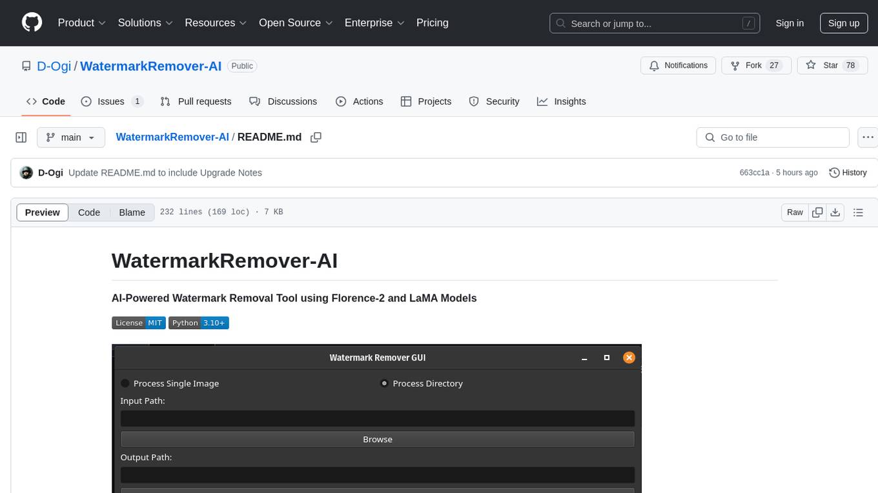This screenshot has height=493, width=878.
Task: Click the Notifications bell button
Action: click(679, 65)
